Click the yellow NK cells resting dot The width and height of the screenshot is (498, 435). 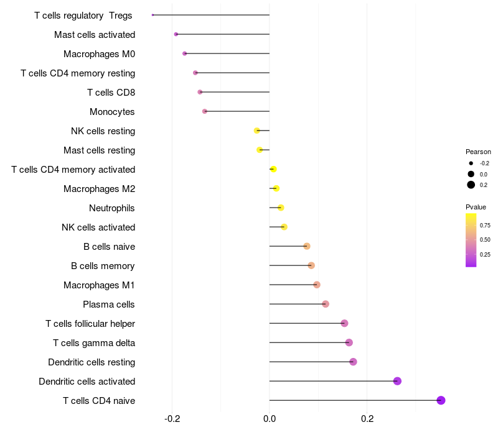point(257,130)
